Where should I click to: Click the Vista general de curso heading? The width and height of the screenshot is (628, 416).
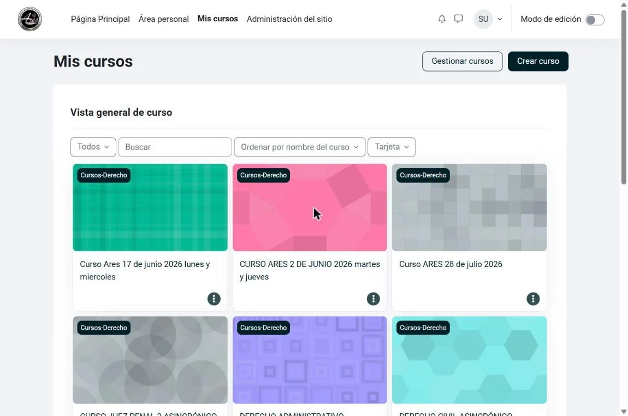point(121,112)
